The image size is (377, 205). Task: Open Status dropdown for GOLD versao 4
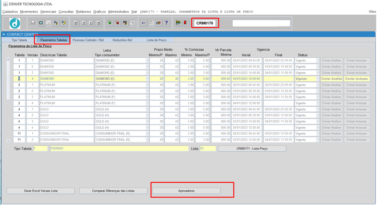[x=317, y=127]
